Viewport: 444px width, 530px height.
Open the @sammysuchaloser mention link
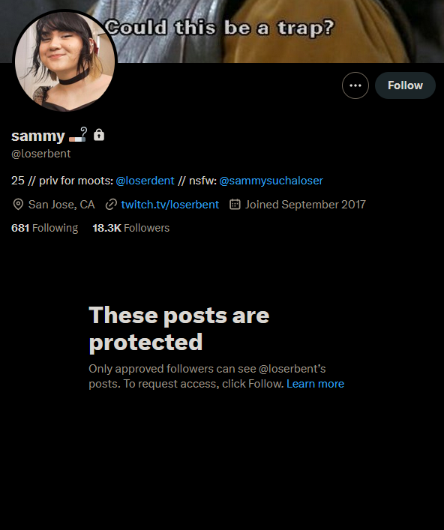pos(271,181)
